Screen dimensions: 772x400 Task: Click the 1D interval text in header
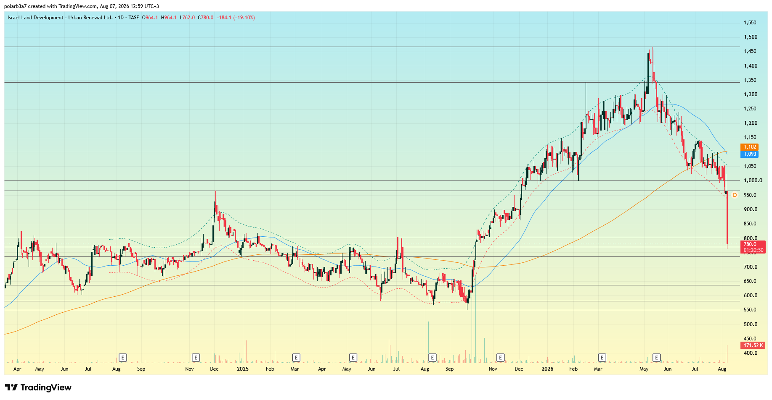tap(121, 18)
